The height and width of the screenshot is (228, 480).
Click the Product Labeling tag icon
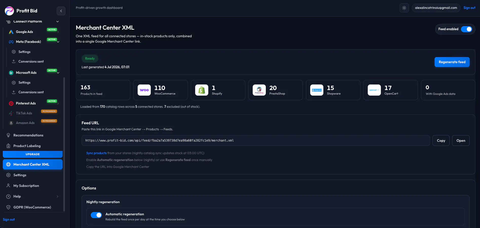click(x=8, y=146)
